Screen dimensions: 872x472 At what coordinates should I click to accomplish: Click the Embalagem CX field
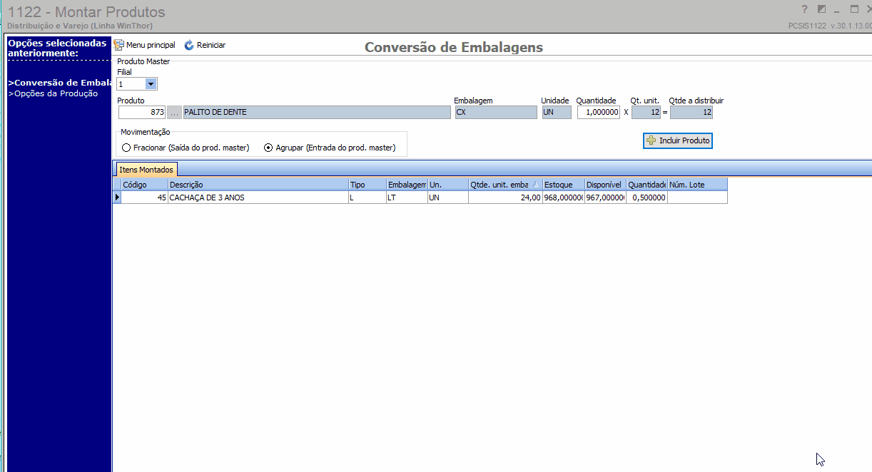click(496, 112)
